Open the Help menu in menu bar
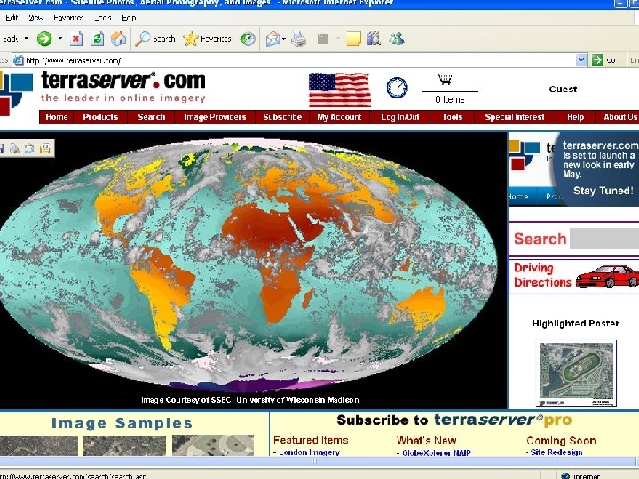 [129, 18]
